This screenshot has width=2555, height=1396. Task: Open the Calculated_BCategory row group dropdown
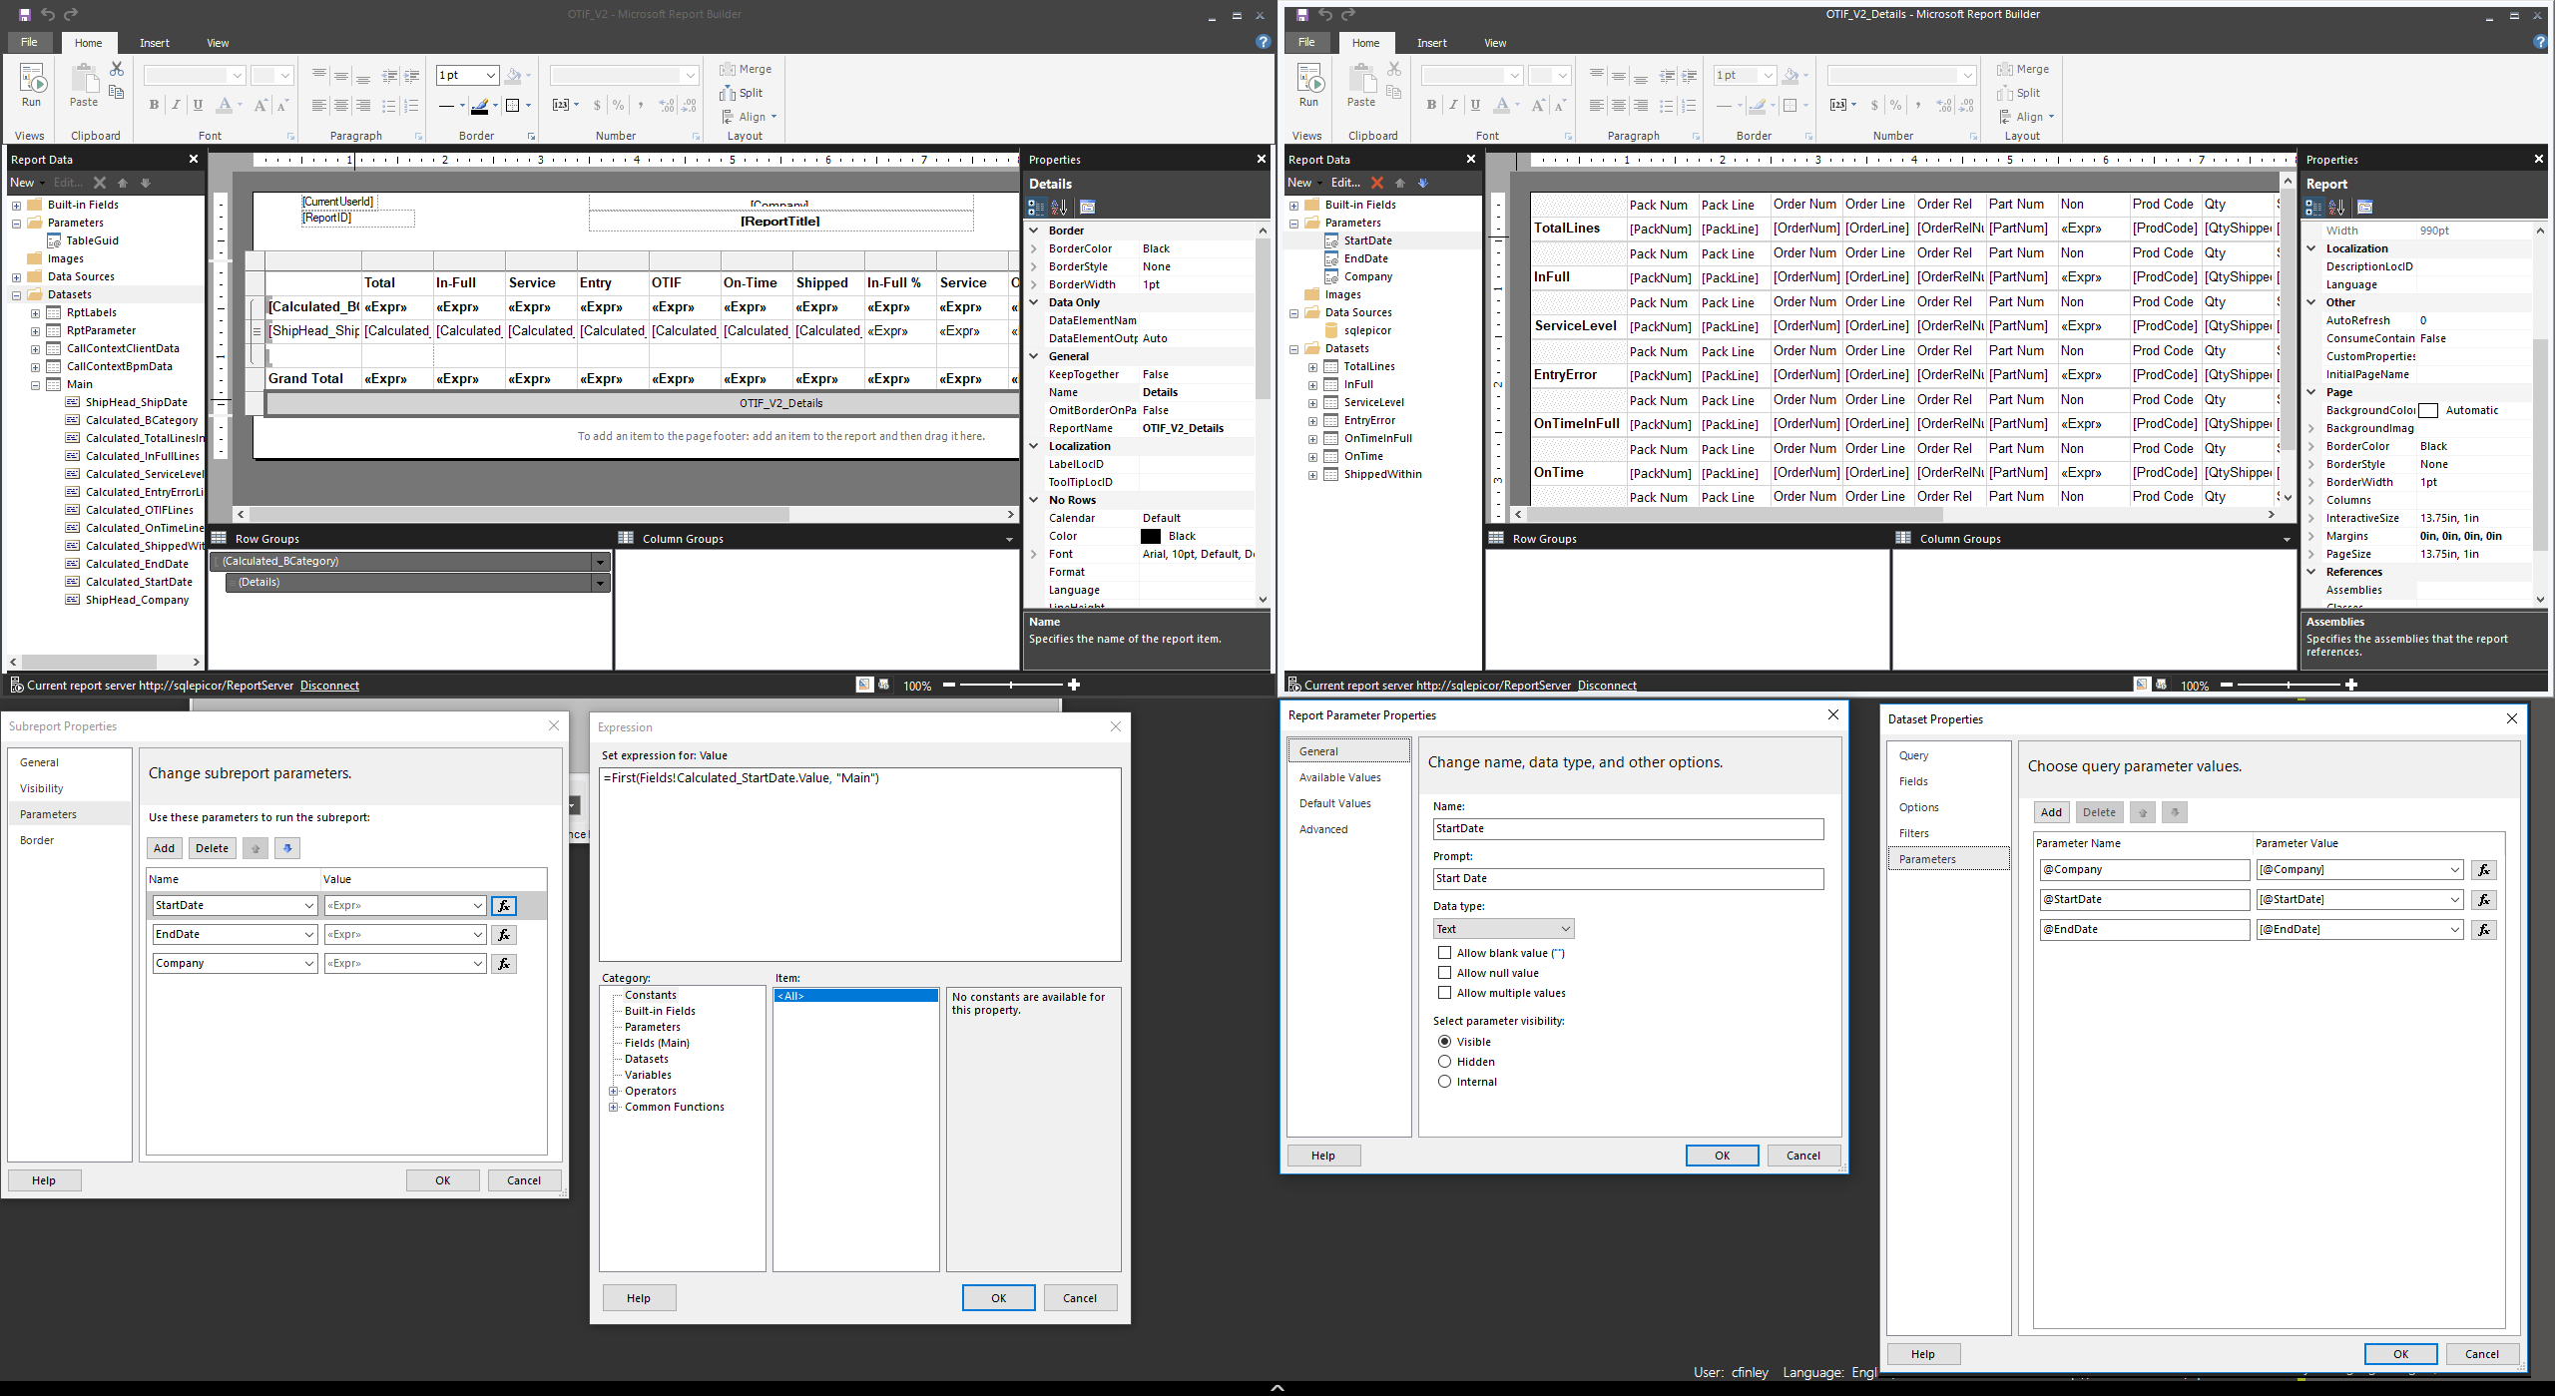600,562
